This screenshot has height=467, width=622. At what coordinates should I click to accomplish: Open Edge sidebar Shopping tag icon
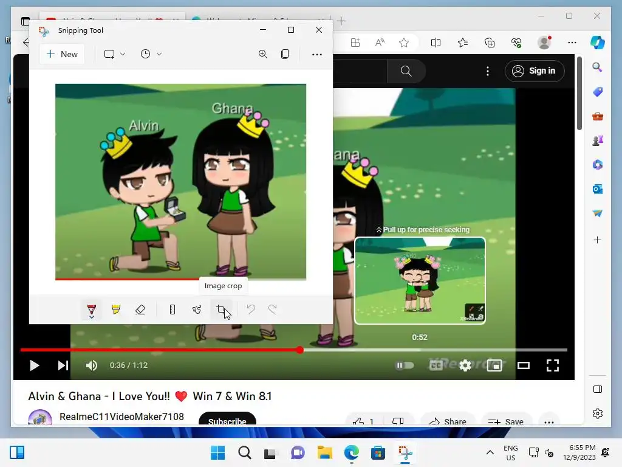click(x=598, y=92)
